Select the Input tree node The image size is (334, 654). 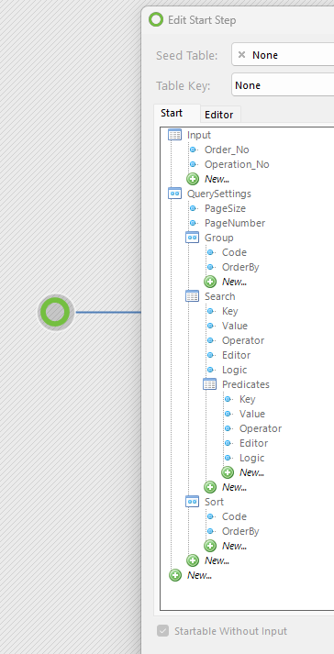(x=199, y=135)
